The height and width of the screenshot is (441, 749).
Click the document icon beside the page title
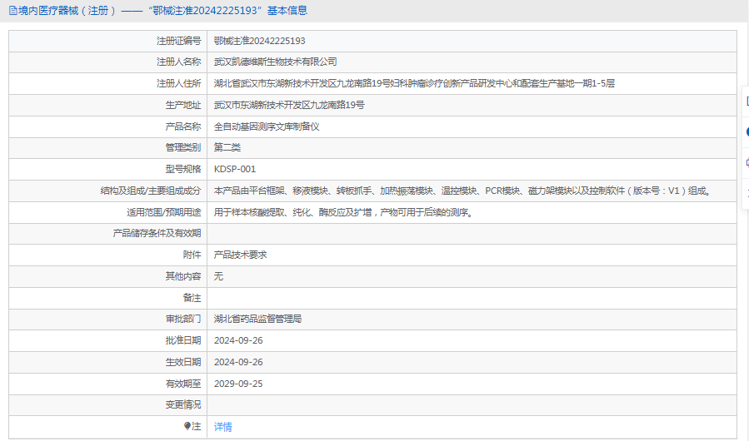click(12, 11)
